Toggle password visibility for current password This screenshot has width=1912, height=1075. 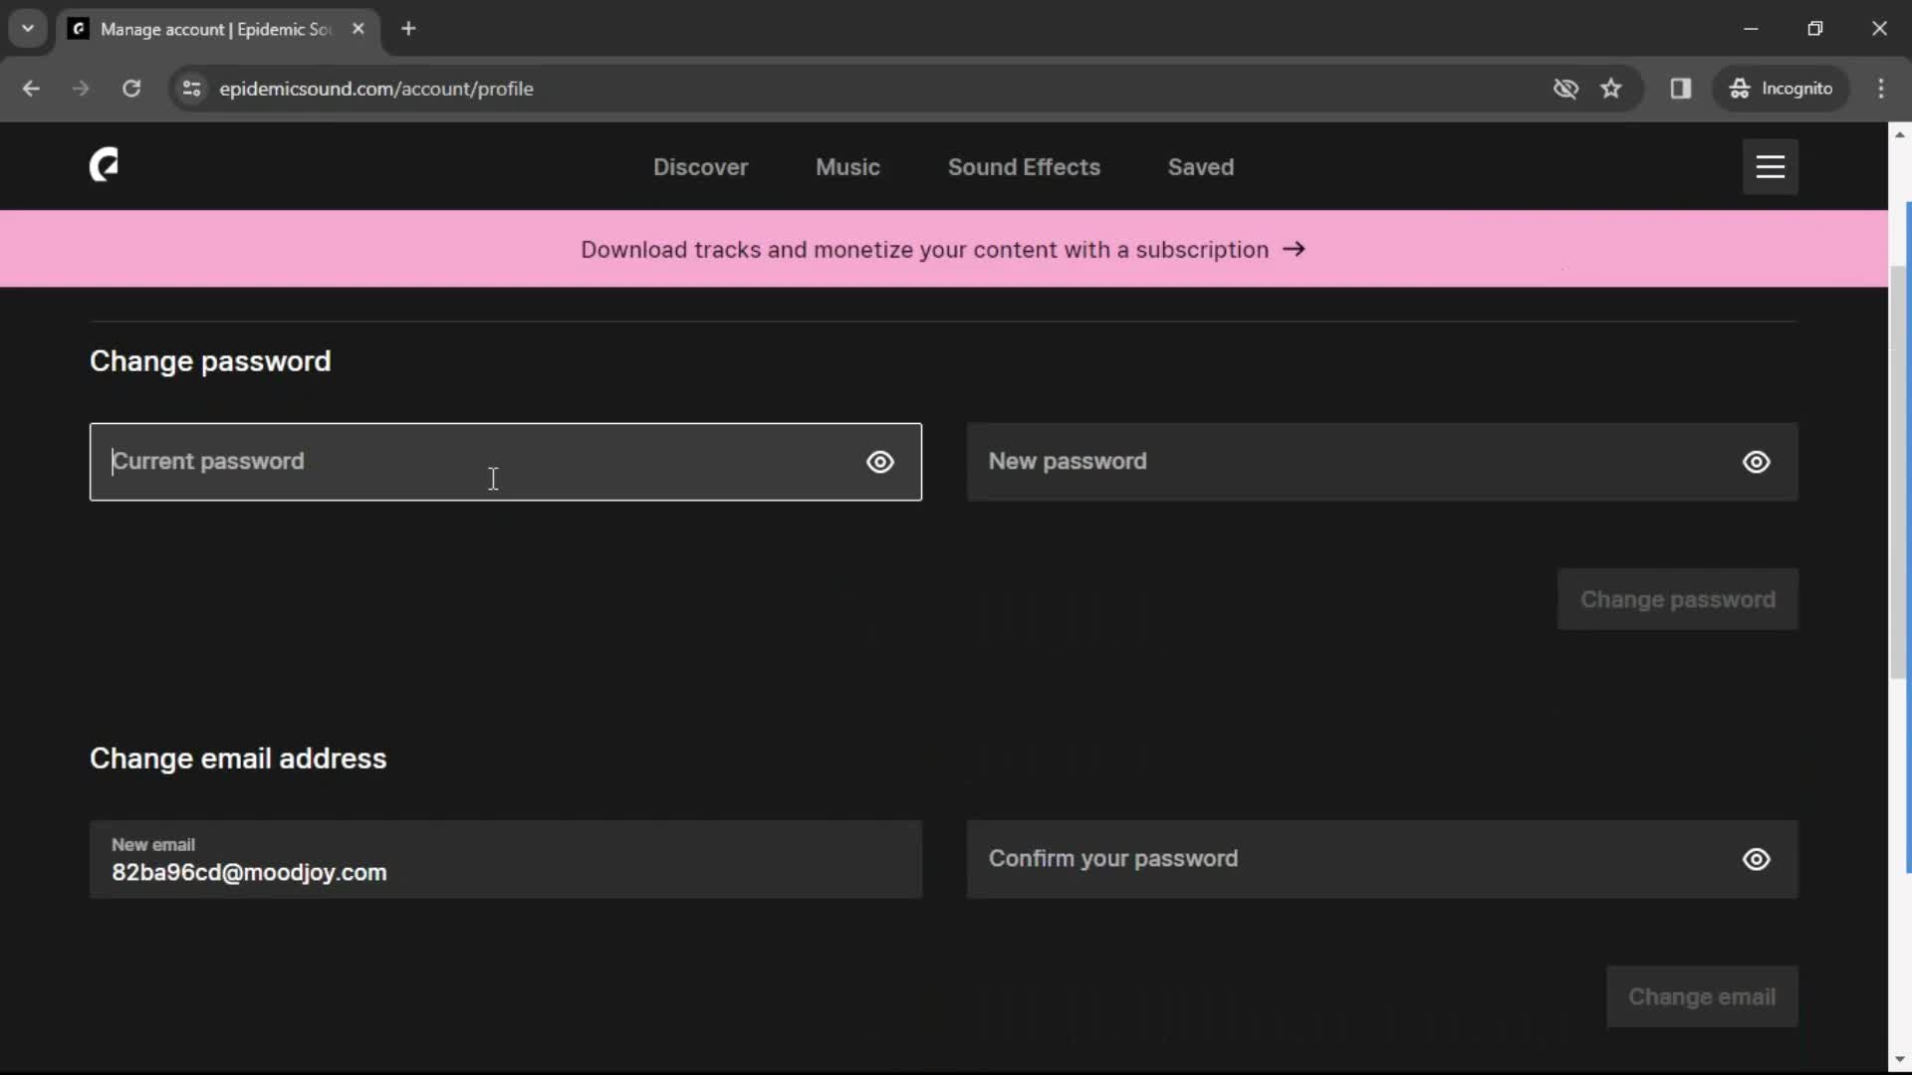coord(880,461)
